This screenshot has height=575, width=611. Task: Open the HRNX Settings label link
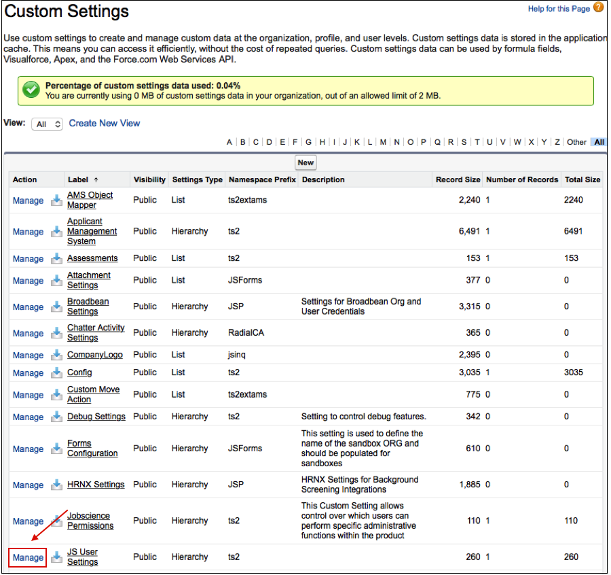pyautogui.click(x=96, y=485)
